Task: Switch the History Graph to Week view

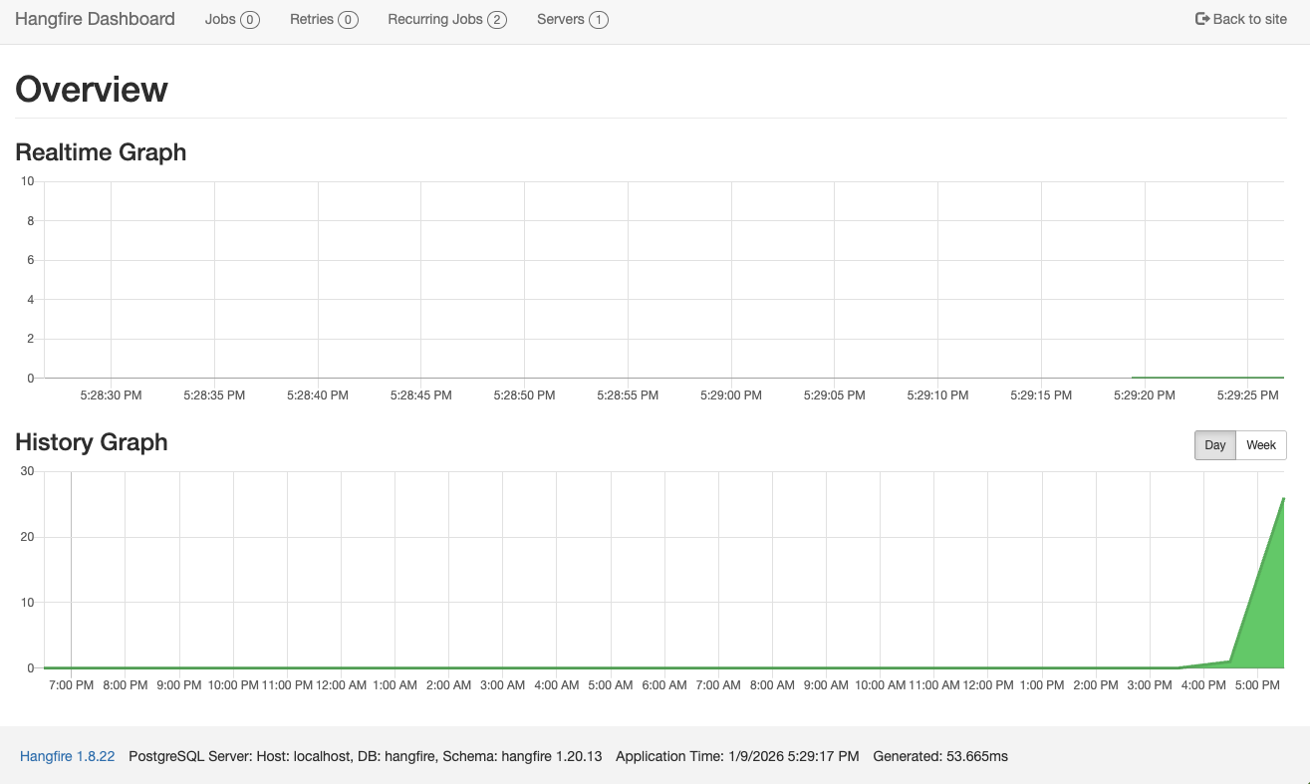Action: coord(1261,445)
